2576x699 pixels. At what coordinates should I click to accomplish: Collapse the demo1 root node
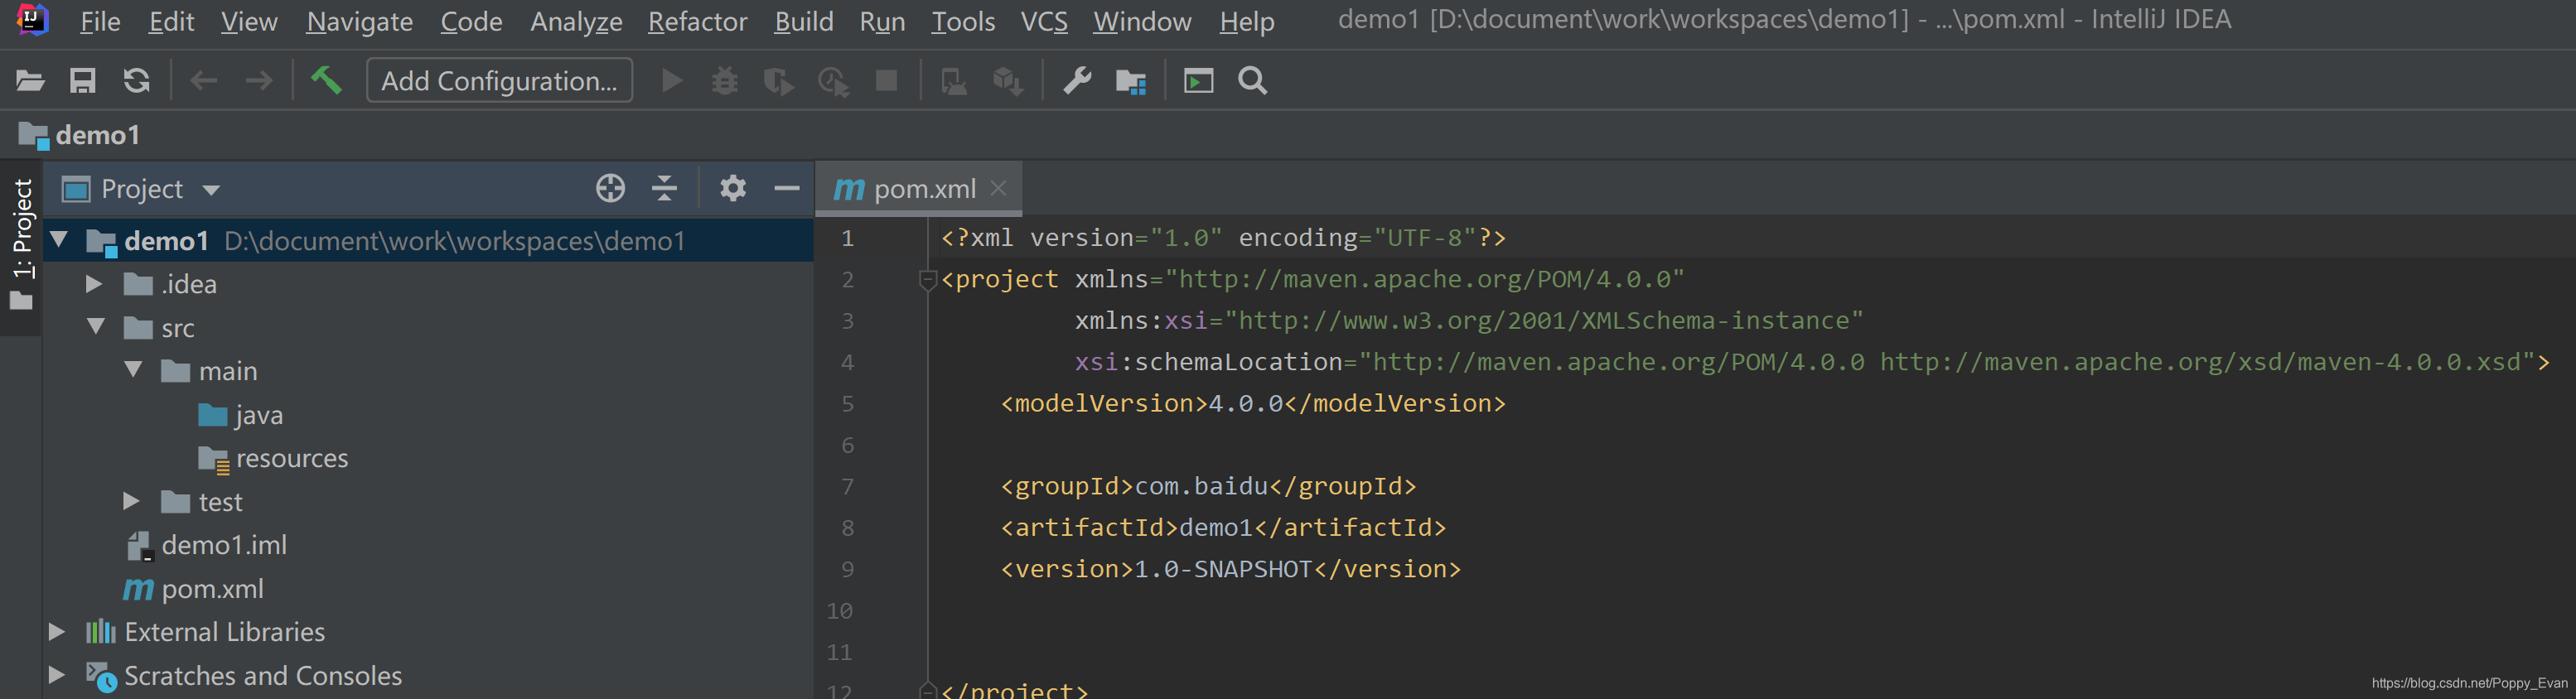pos(59,240)
